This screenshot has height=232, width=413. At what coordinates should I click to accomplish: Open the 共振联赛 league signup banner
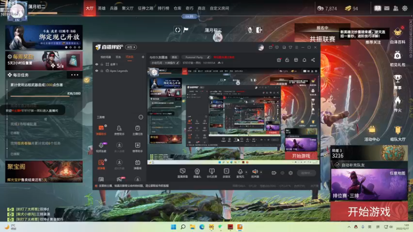pos(322,35)
